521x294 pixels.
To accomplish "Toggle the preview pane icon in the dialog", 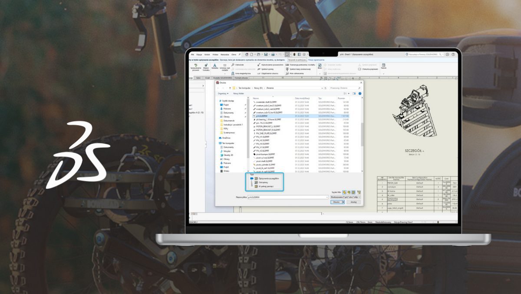I will pos(354,93).
